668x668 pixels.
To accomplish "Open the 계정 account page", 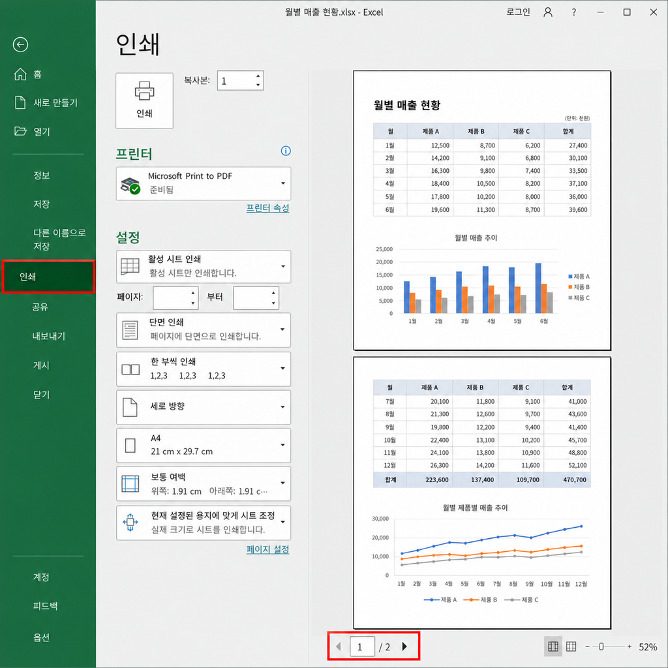I will (x=41, y=577).
